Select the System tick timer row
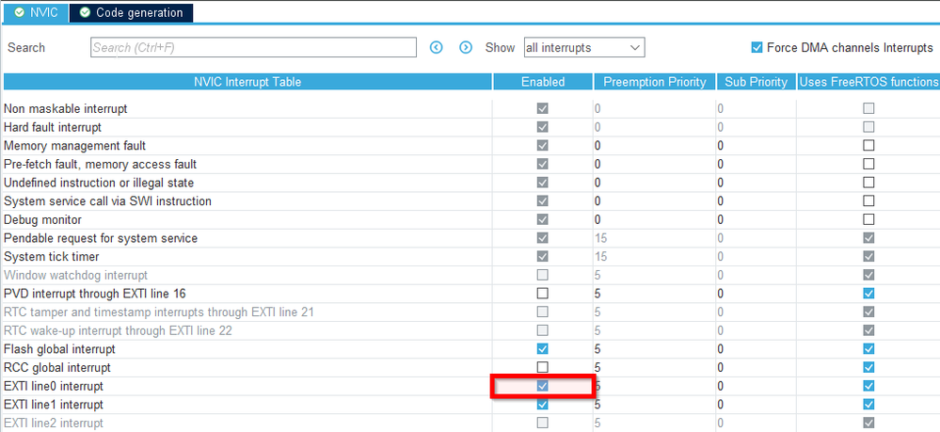 pyautogui.click(x=52, y=257)
